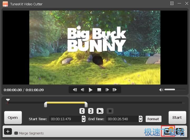Adjust the volume slider
Viewport: 190px width, 140px height.
[175, 90]
